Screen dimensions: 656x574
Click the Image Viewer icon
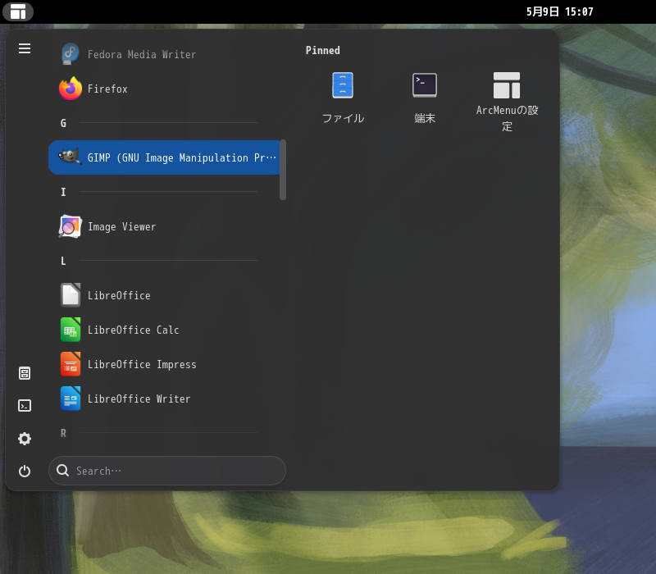70,226
